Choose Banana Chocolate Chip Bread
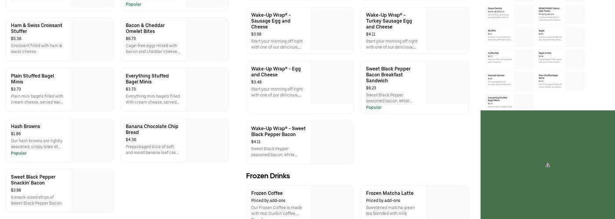615x219 pixels. point(152,129)
